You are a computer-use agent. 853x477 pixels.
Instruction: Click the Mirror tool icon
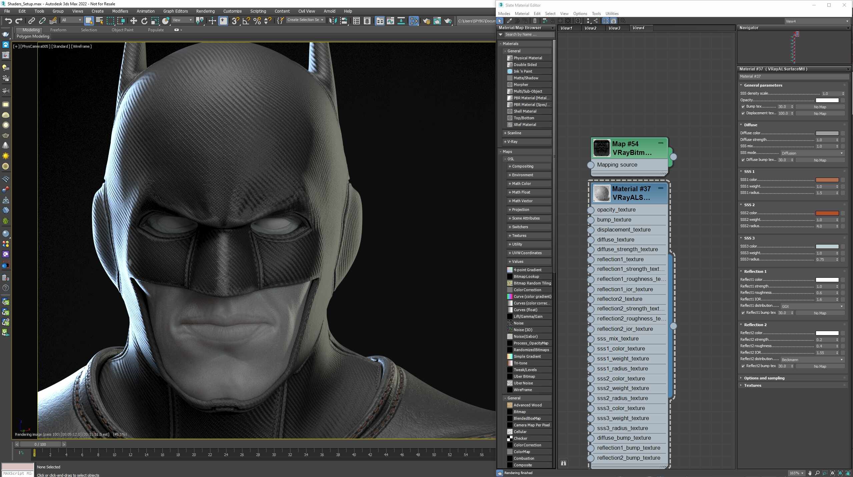click(x=332, y=21)
